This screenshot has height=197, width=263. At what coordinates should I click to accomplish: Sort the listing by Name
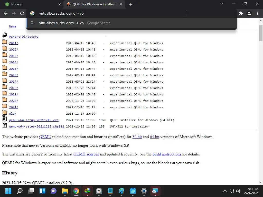13,26
